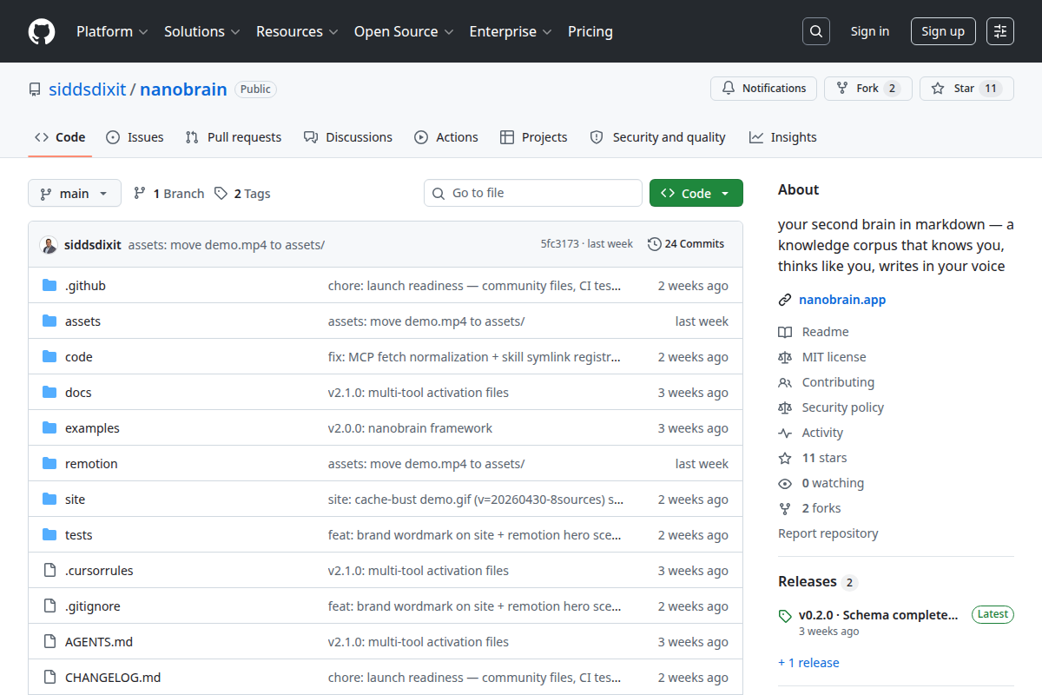This screenshot has height=695, width=1042.
Task: Switch to the Pull requests tab
Action: click(234, 137)
